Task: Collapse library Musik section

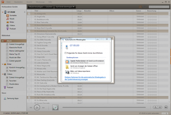Action: 2,41
